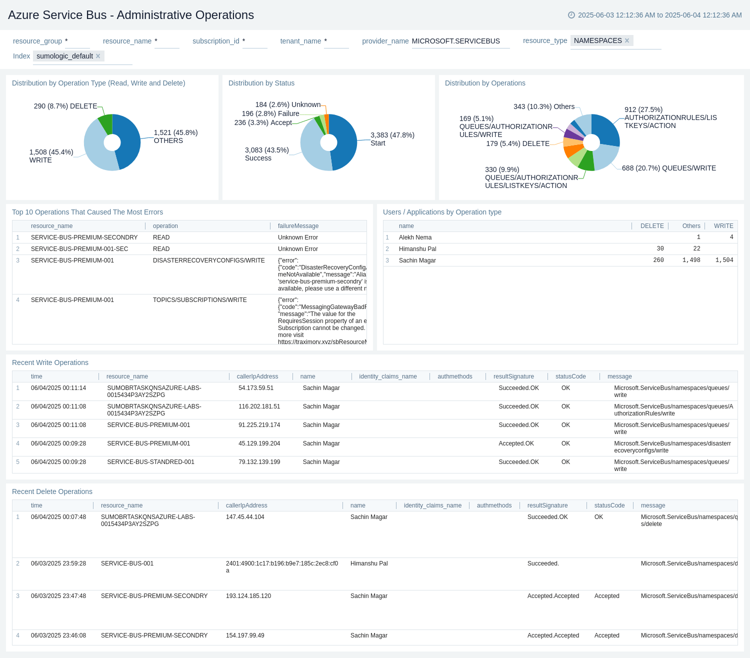This screenshot has height=658, width=750.
Task: Sort errors table by operation column
Action: pos(165,226)
